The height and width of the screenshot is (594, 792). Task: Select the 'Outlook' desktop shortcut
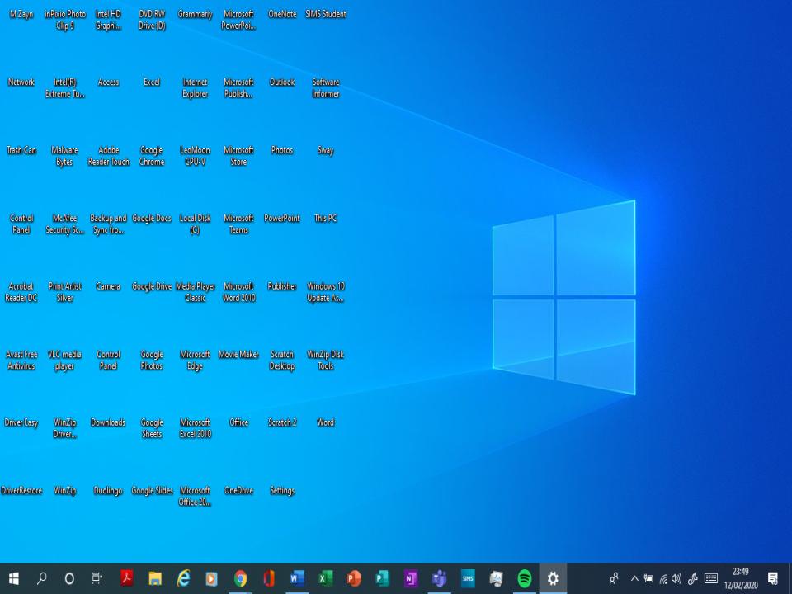point(282,82)
